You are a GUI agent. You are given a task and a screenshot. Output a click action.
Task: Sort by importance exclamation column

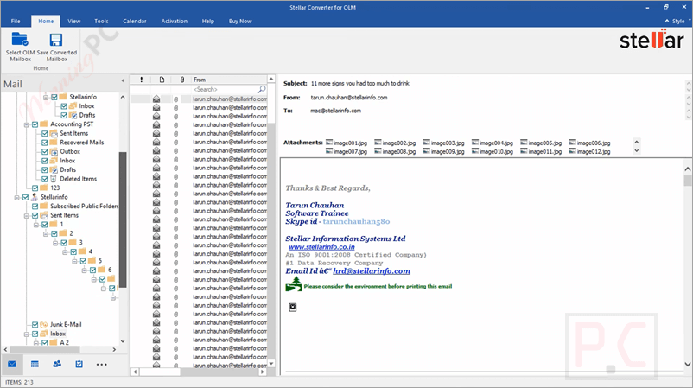[x=142, y=80]
